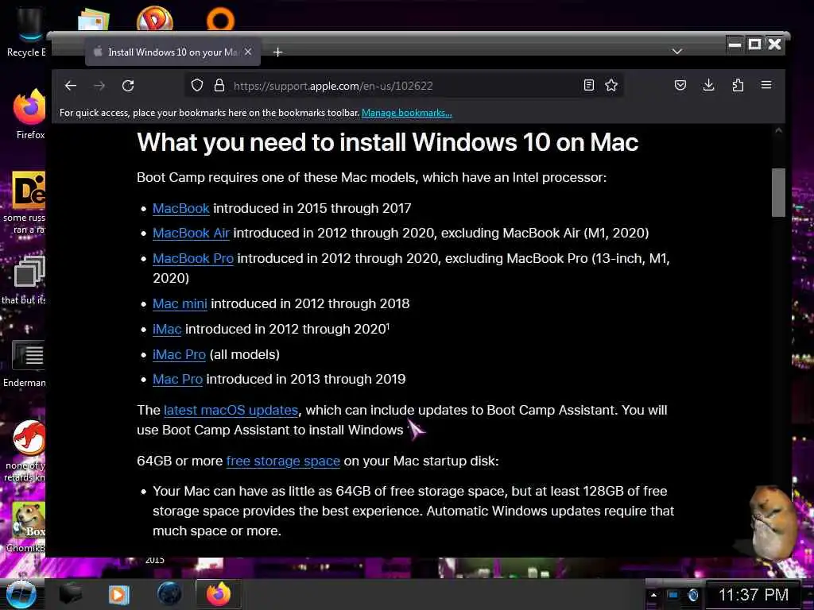Open the 'some russ' desktop icon

click(26, 203)
